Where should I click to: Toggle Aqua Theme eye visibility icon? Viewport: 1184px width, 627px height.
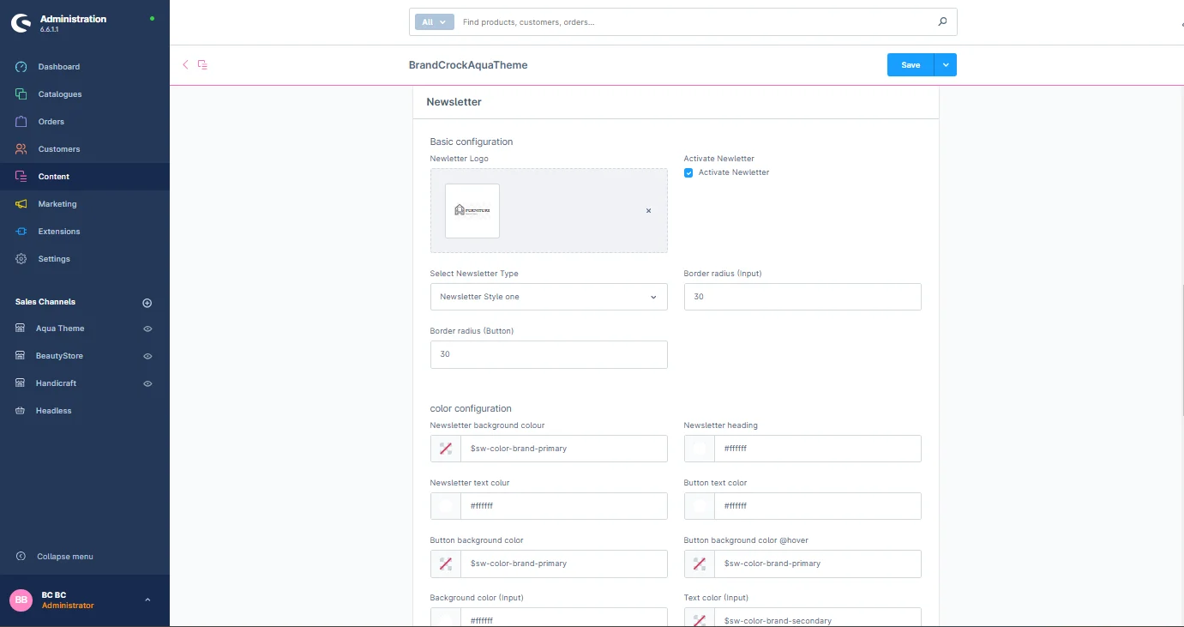(147, 329)
